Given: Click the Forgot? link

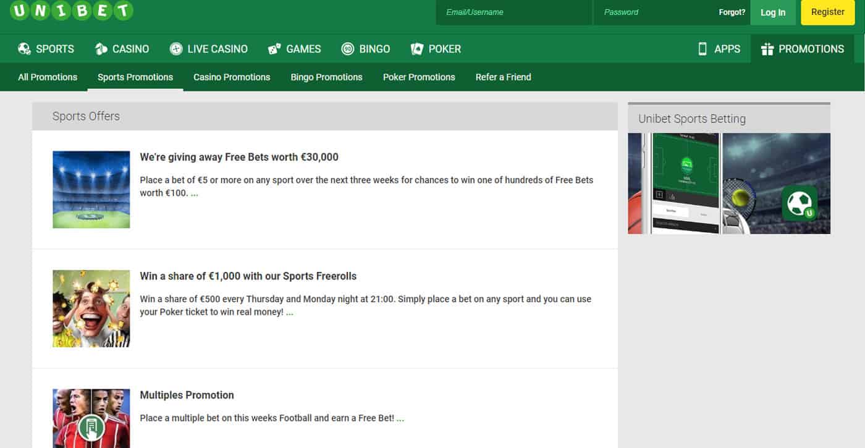Looking at the screenshot, I should pos(732,12).
